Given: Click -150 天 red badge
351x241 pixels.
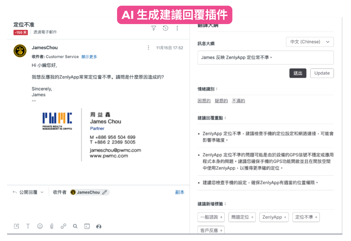Looking at the screenshot, I should pos(21,32).
